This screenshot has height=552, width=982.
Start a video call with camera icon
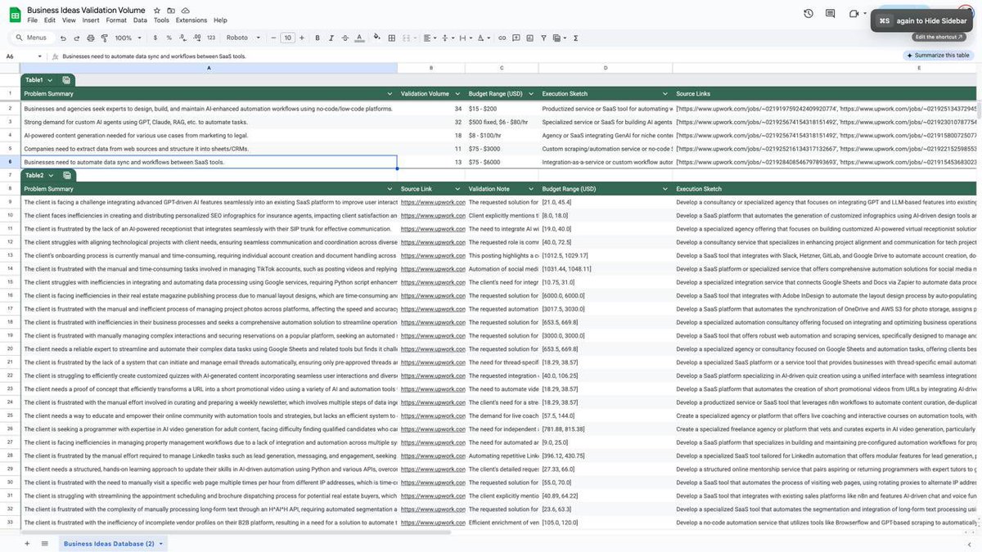click(x=854, y=14)
